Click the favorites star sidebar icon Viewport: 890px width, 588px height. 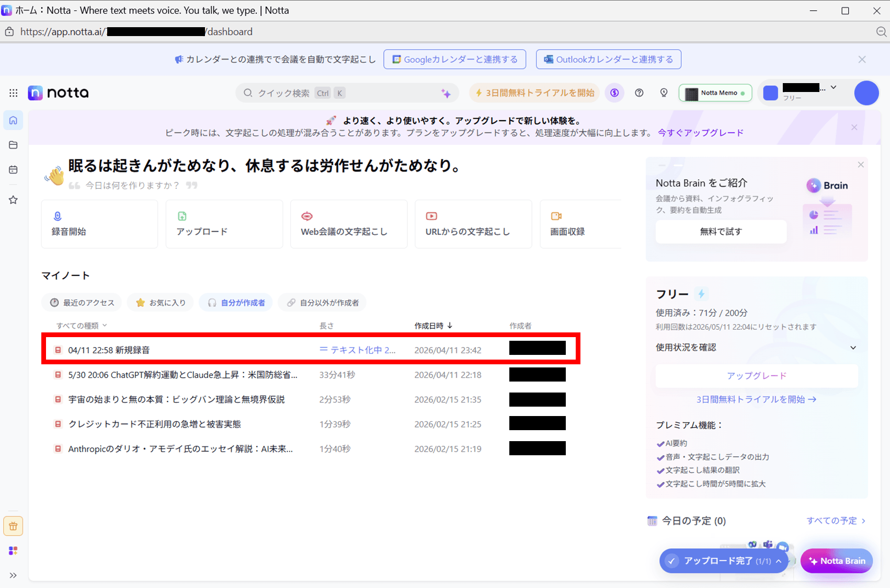(x=13, y=200)
